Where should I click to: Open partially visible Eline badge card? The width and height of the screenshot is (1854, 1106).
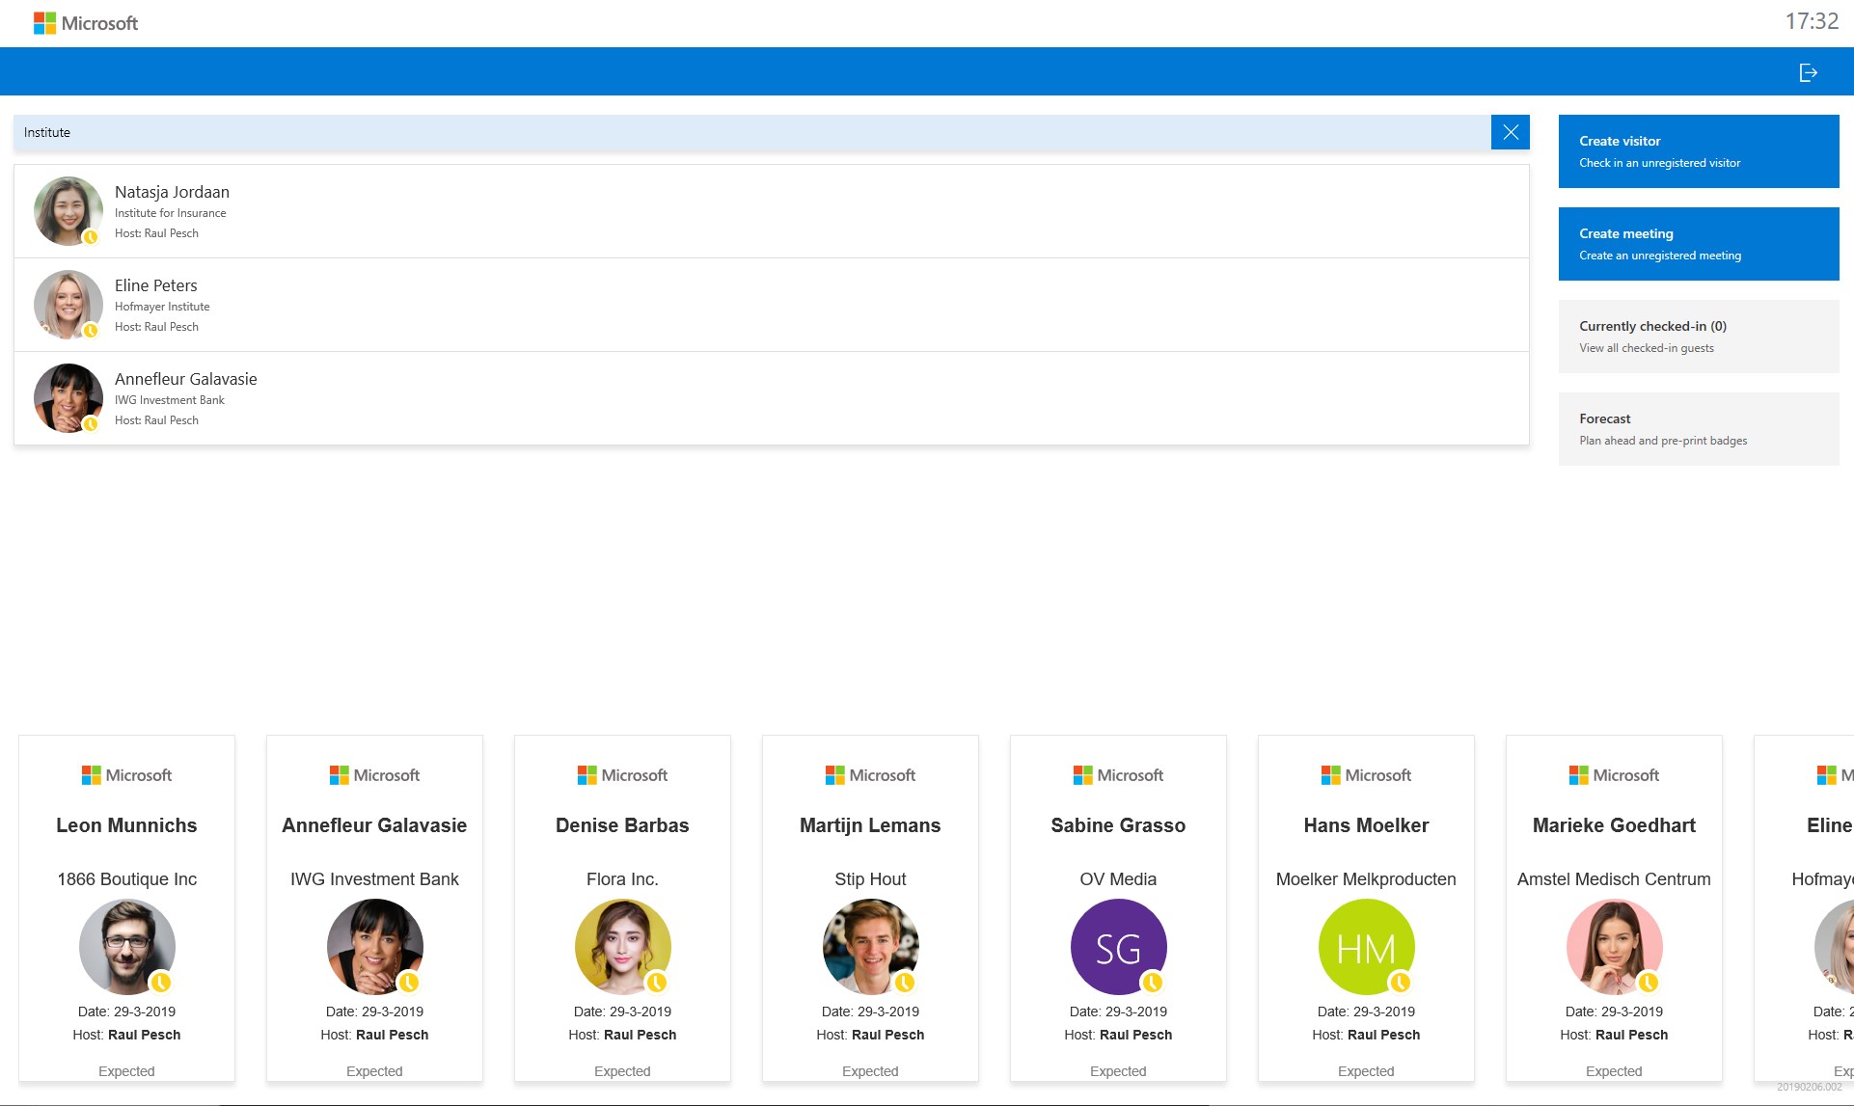coord(1804,908)
